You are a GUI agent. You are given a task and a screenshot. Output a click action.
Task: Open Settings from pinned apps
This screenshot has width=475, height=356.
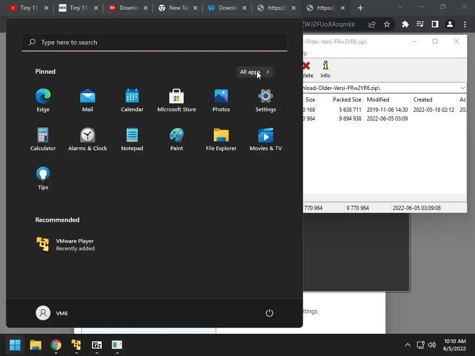(x=266, y=101)
